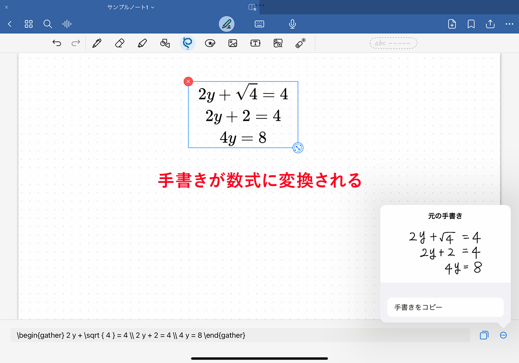Close the tab with the top-left X
The width and height of the screenshot is (519, 363).
[x=6, y=7]
